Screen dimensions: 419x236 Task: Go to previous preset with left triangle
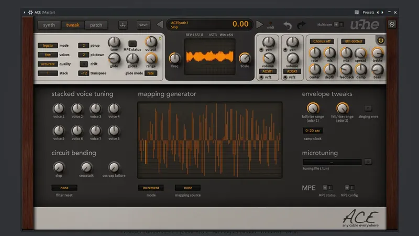click(x=160, y=25)
